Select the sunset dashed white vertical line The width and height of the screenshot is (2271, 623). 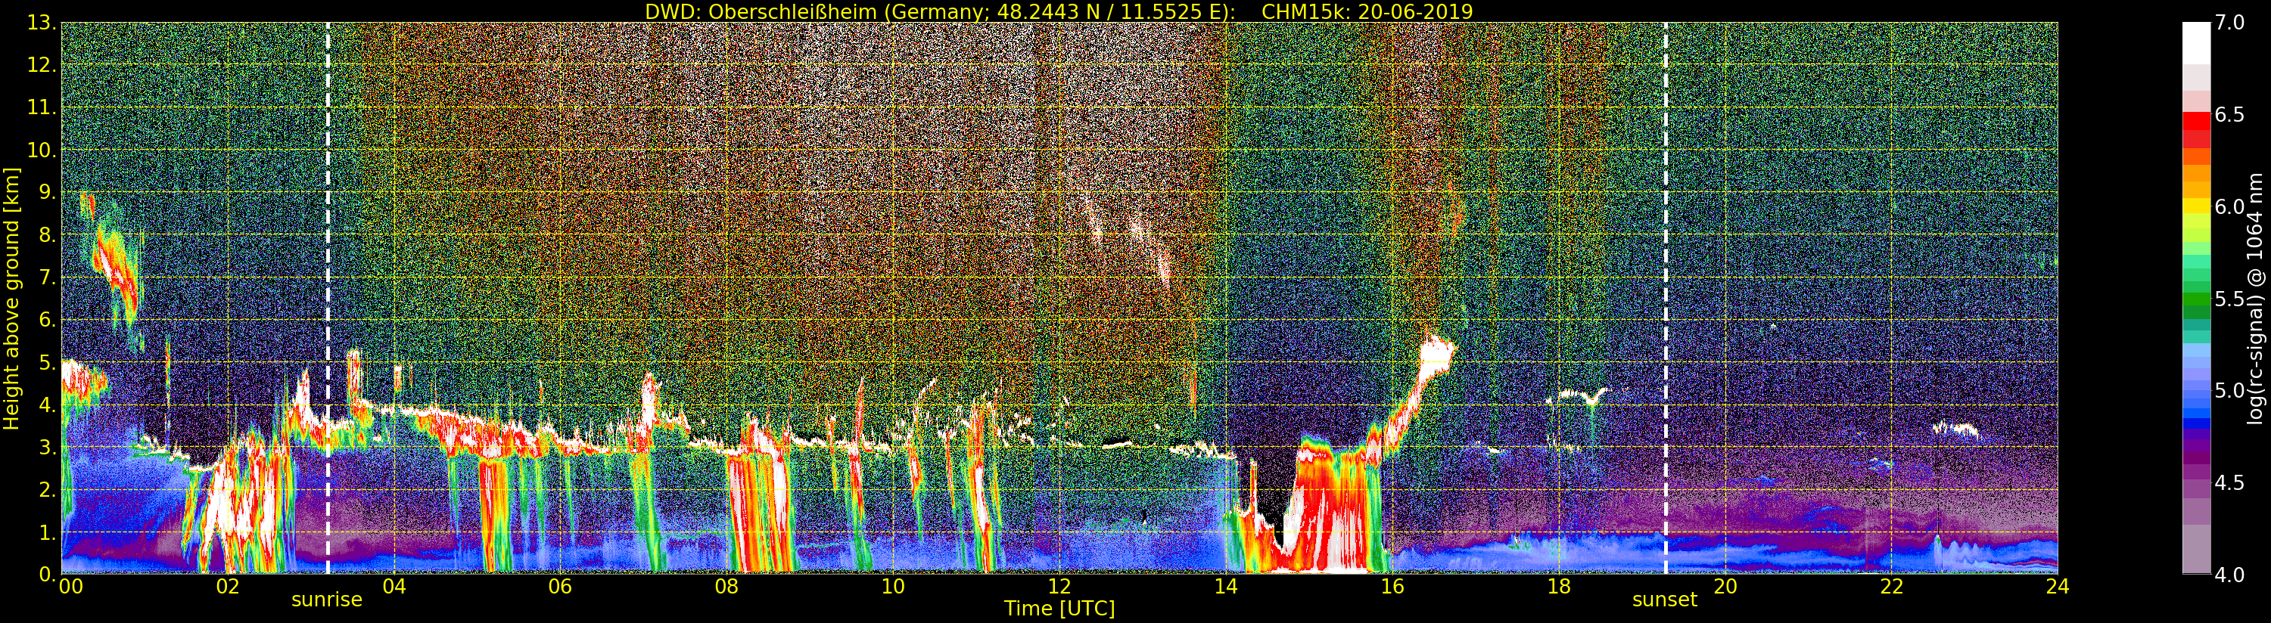(1666, 298)
